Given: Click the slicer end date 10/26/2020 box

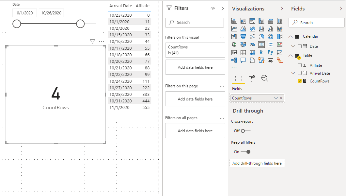Looking at the screenshot, I should tap(52, 13).
